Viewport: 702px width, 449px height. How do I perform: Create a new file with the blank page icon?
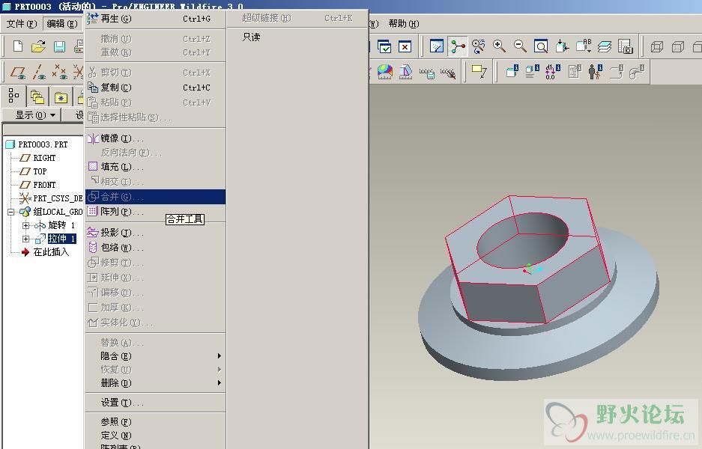pos(18,46)
